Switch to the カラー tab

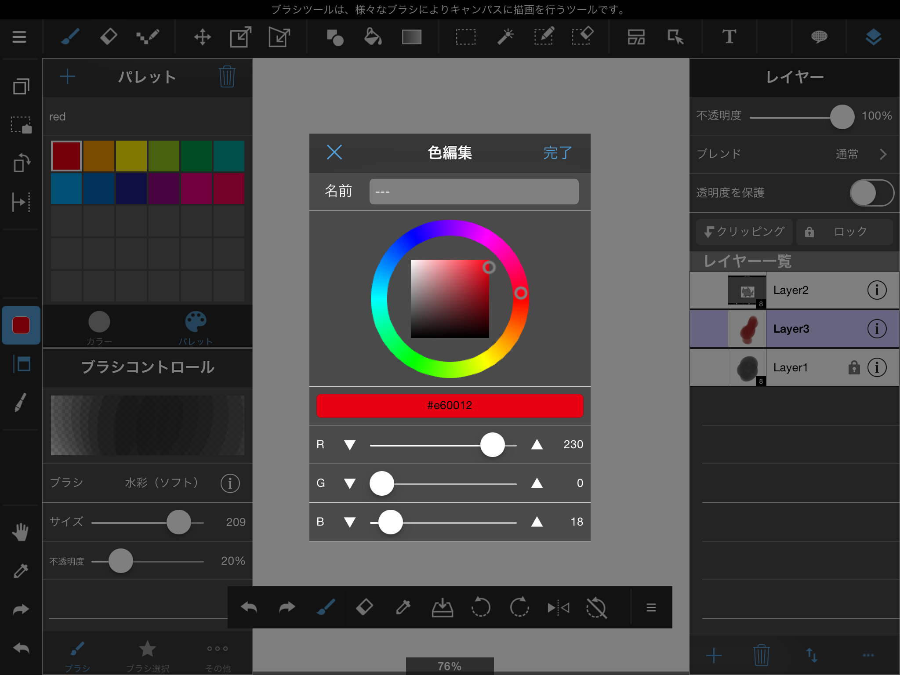coord(99,327)
